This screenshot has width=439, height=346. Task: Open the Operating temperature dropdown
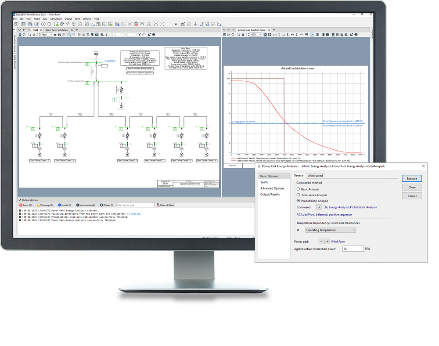pyautogui.click(x=330, y=230)
